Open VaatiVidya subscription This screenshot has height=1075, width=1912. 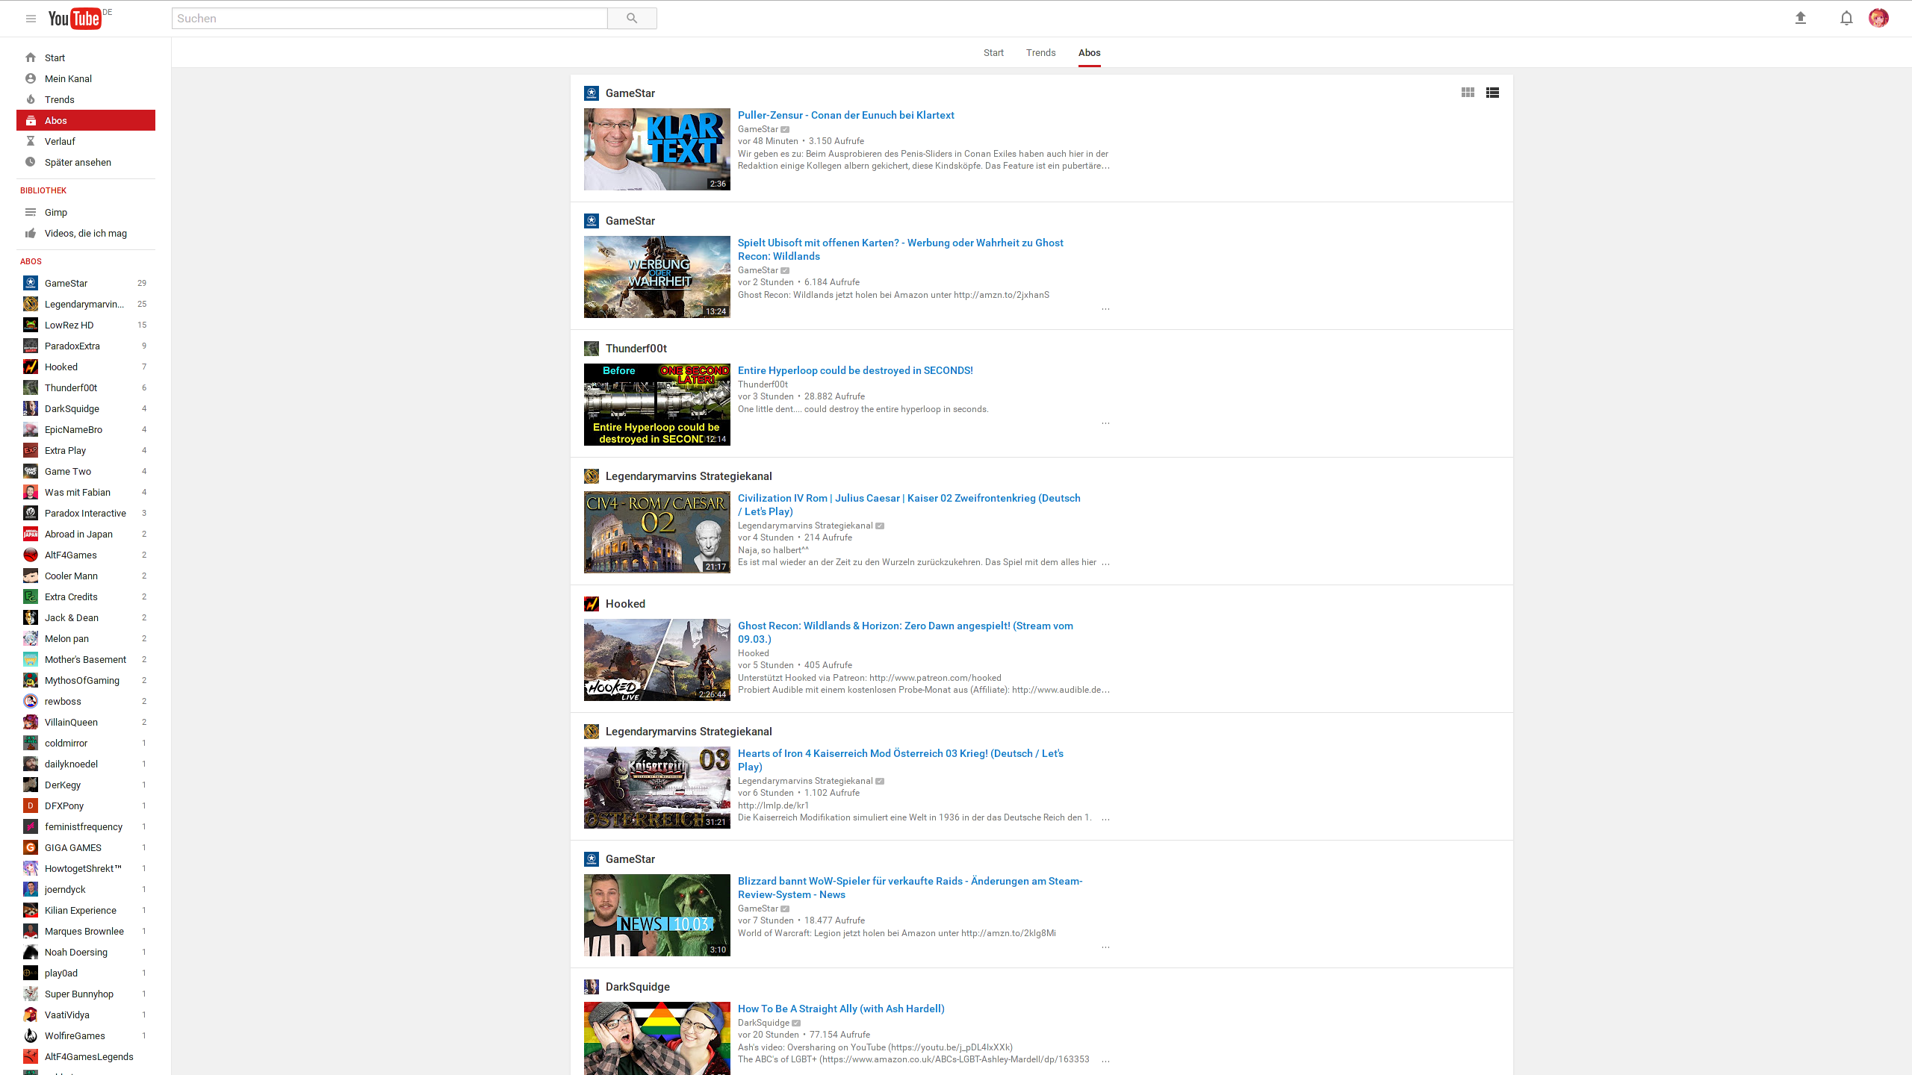tap(86, 1015)
